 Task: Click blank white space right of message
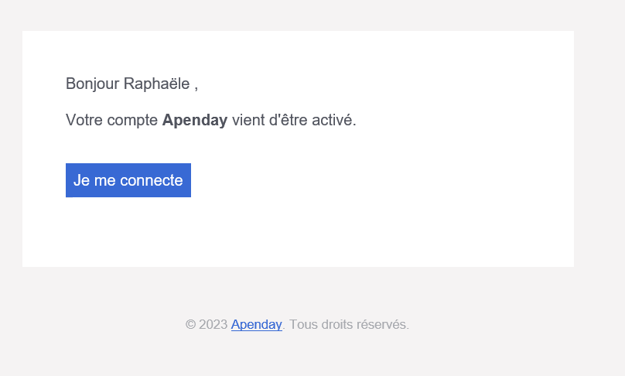(x=464, y=120)
